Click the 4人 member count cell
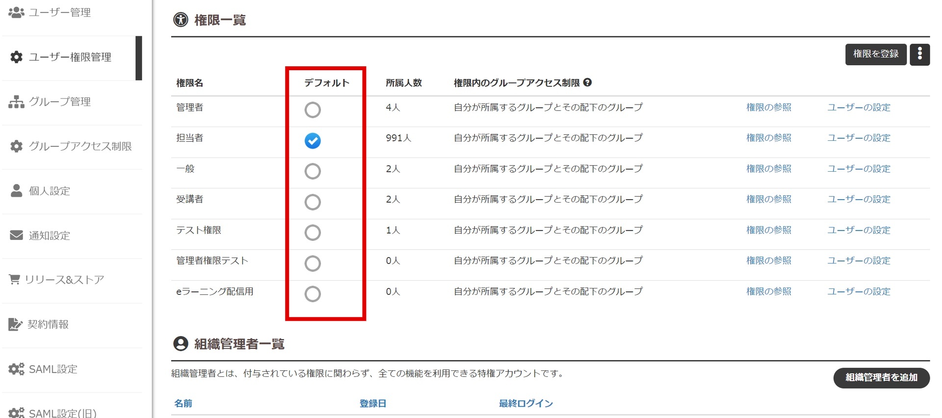 pos(393,107)
